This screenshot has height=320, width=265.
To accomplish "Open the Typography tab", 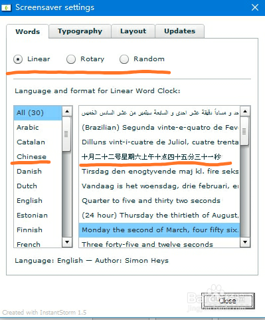I will (80, 31).
